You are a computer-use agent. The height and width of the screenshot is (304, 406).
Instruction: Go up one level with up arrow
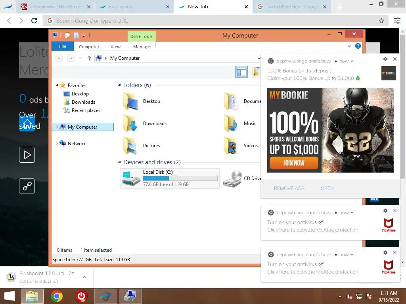click(x=89, y=58)
